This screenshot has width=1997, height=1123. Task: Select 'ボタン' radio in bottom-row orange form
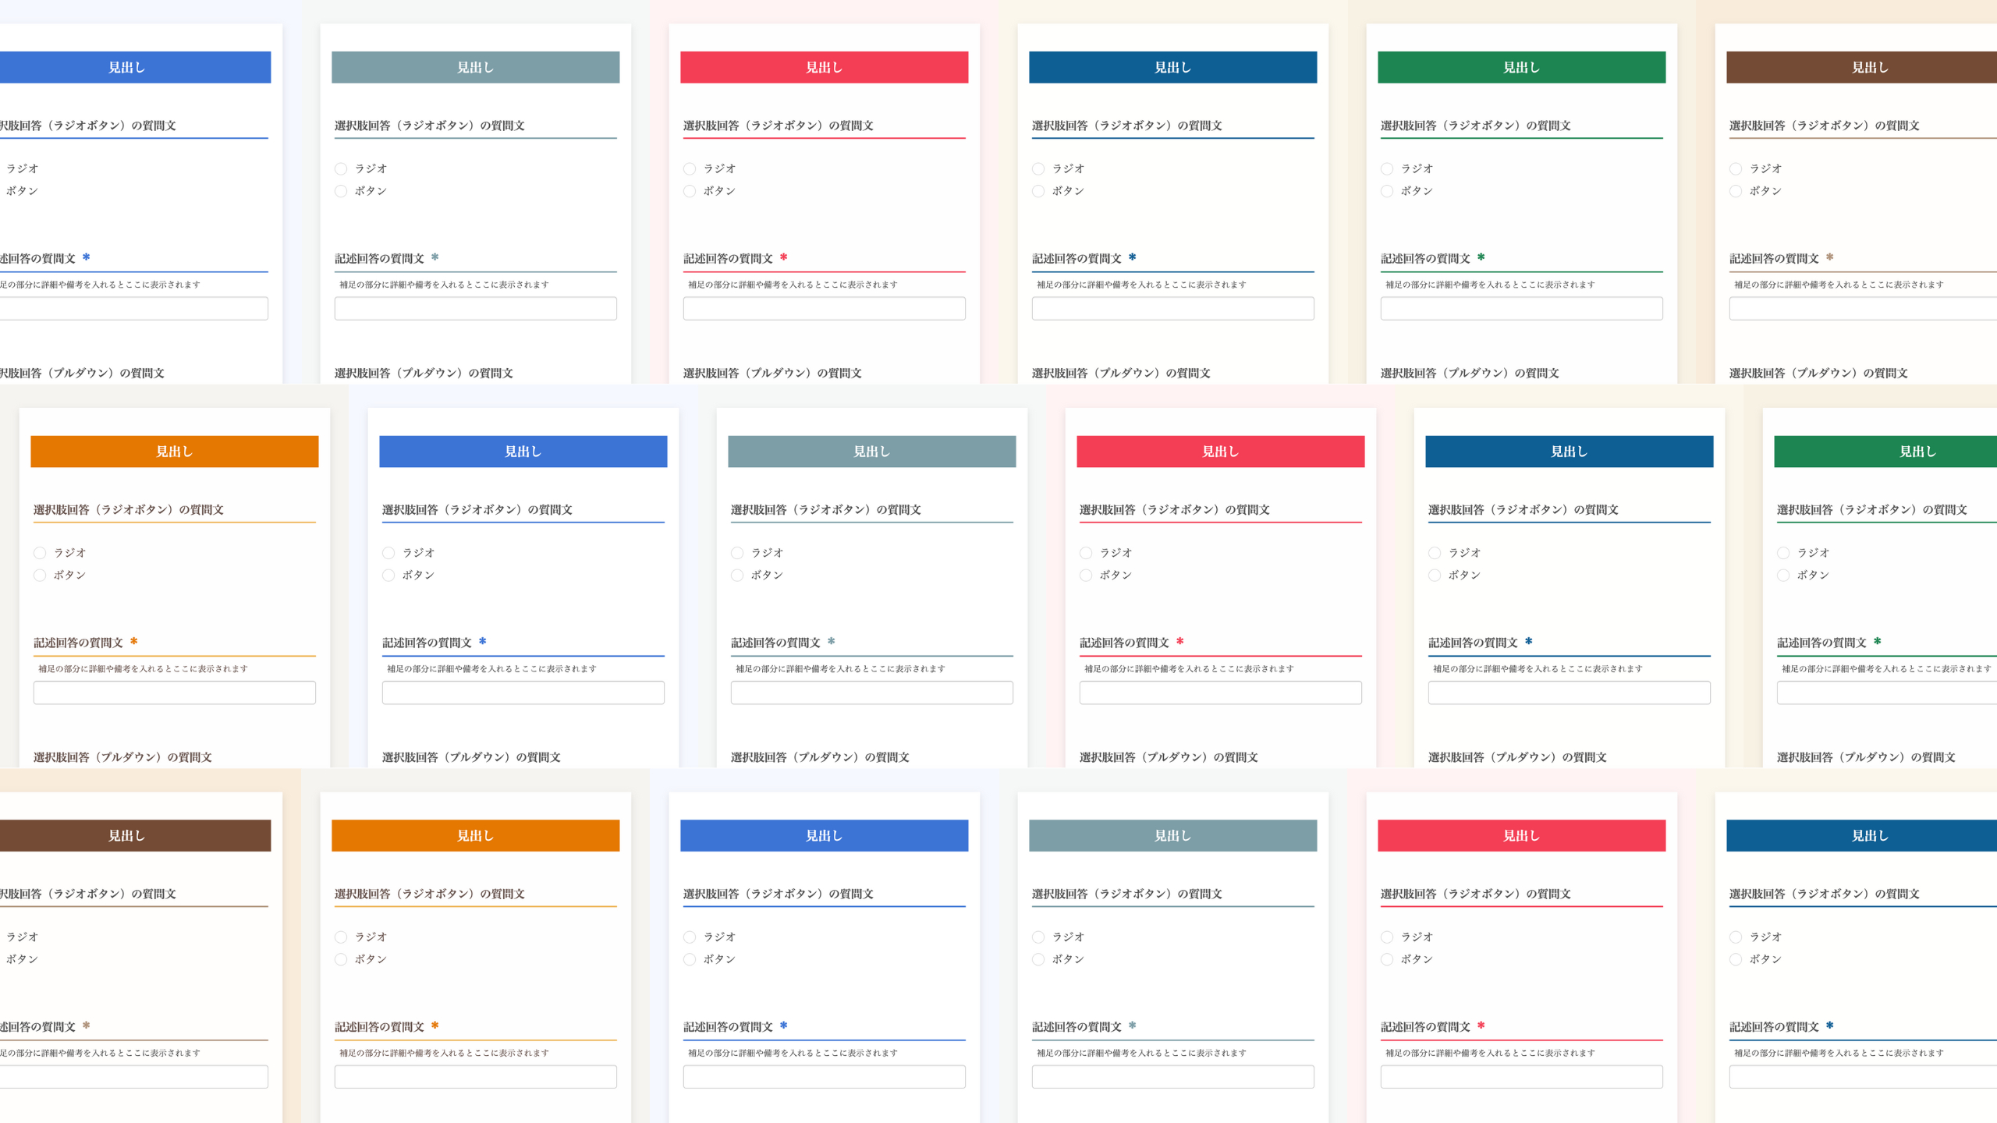[341, 959]
